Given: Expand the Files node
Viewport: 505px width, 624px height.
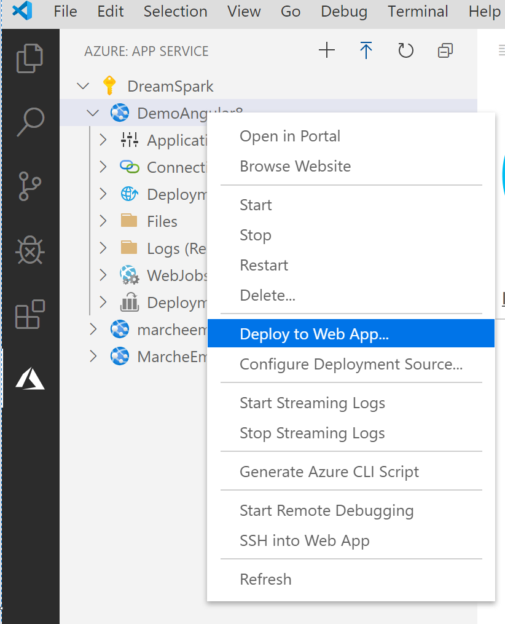Looking at the screenshot, I should (103, 221).
